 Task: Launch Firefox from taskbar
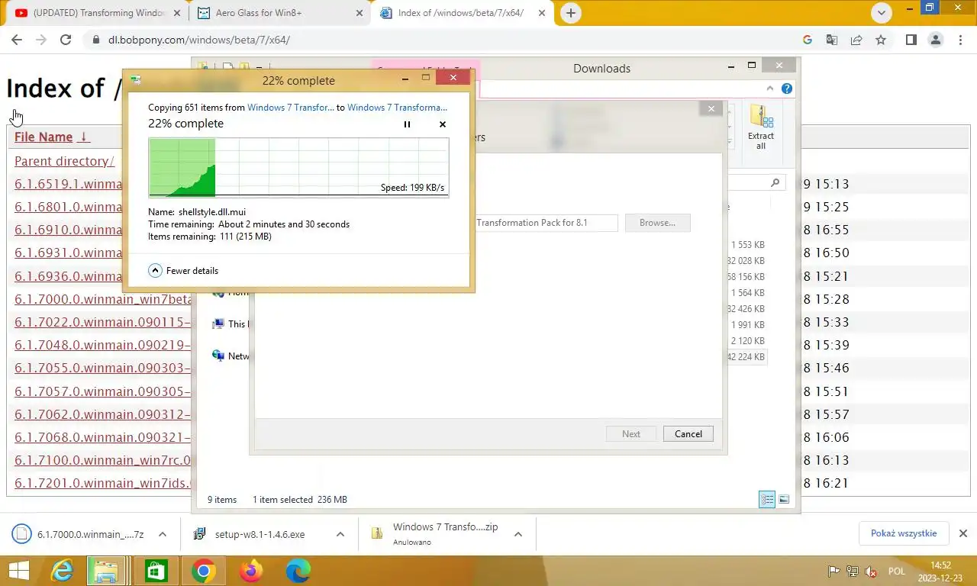(250, 571)
